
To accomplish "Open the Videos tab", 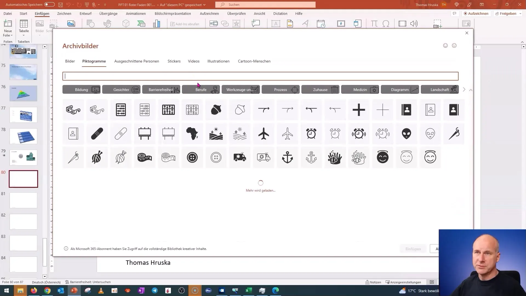I will coord(194,61).
